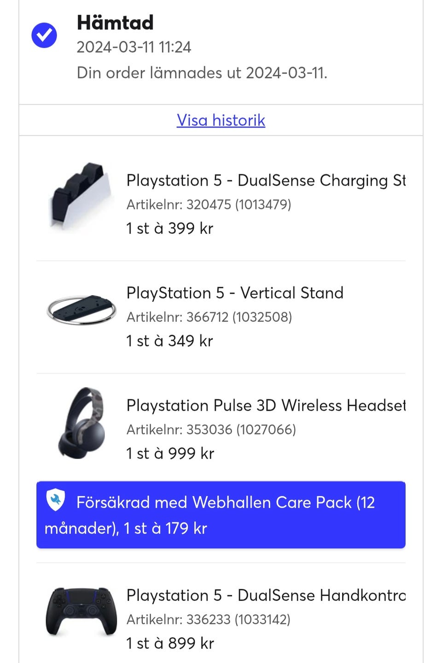Open Playstation Pulse 3D Wireless Headset title

coord(266,406)
